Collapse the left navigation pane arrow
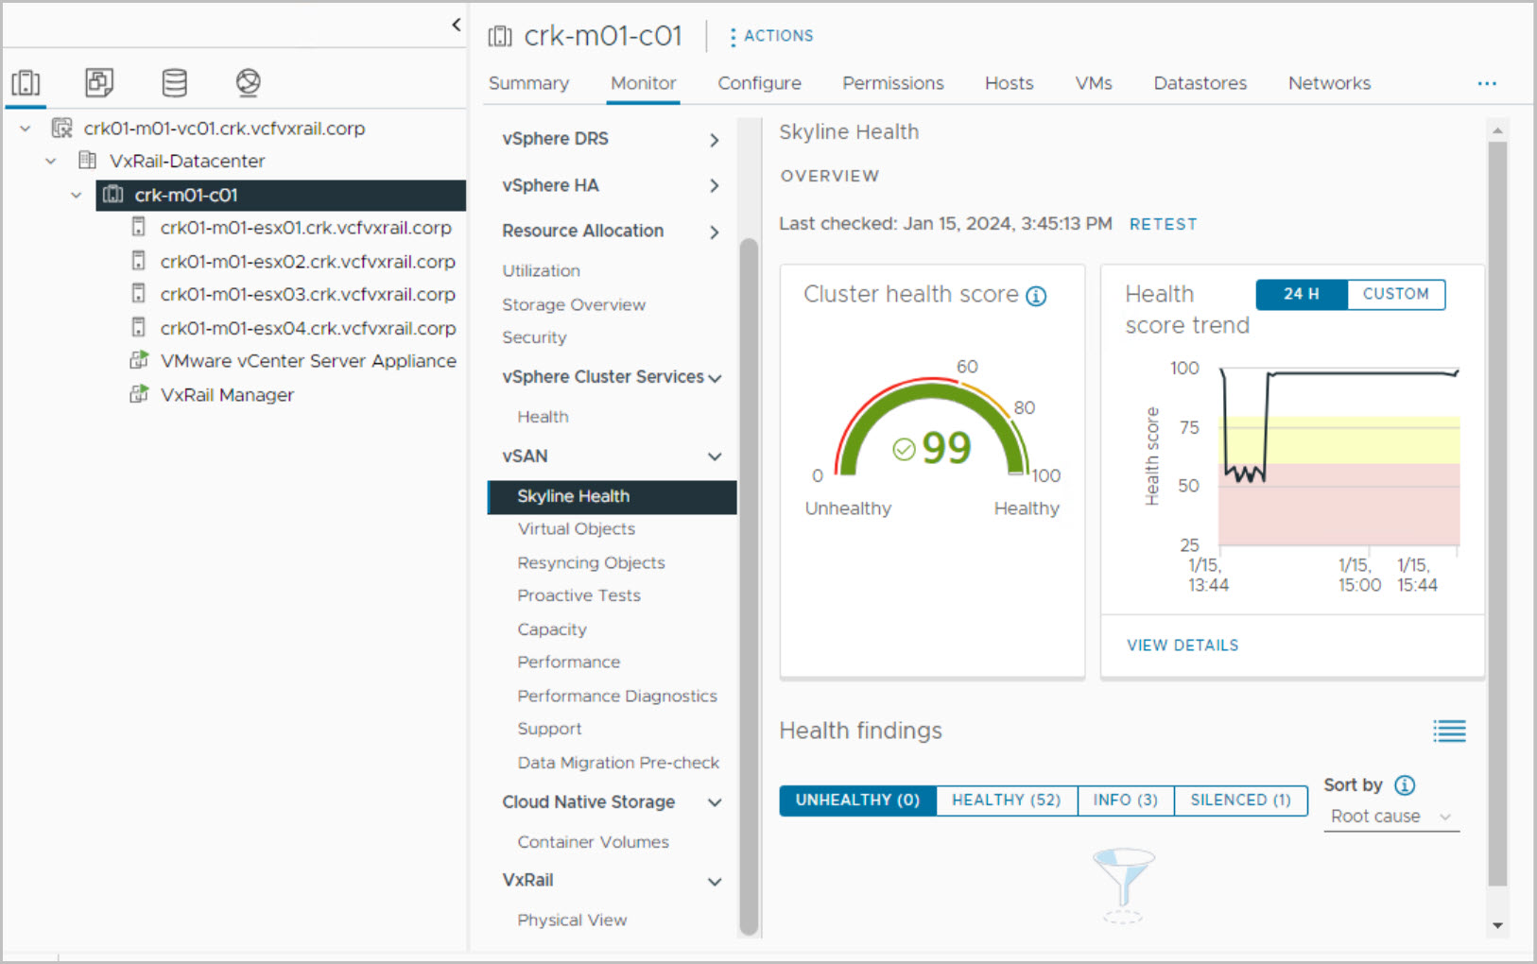Screen dimensions: 1537x964 [x=457, y=25]
